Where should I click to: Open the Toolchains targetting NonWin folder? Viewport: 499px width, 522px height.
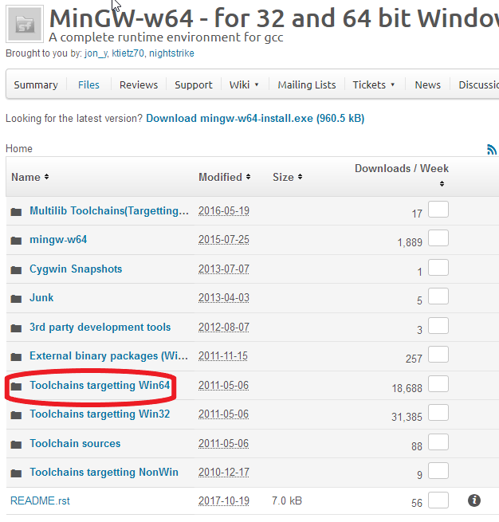click(x=104, y=473)
